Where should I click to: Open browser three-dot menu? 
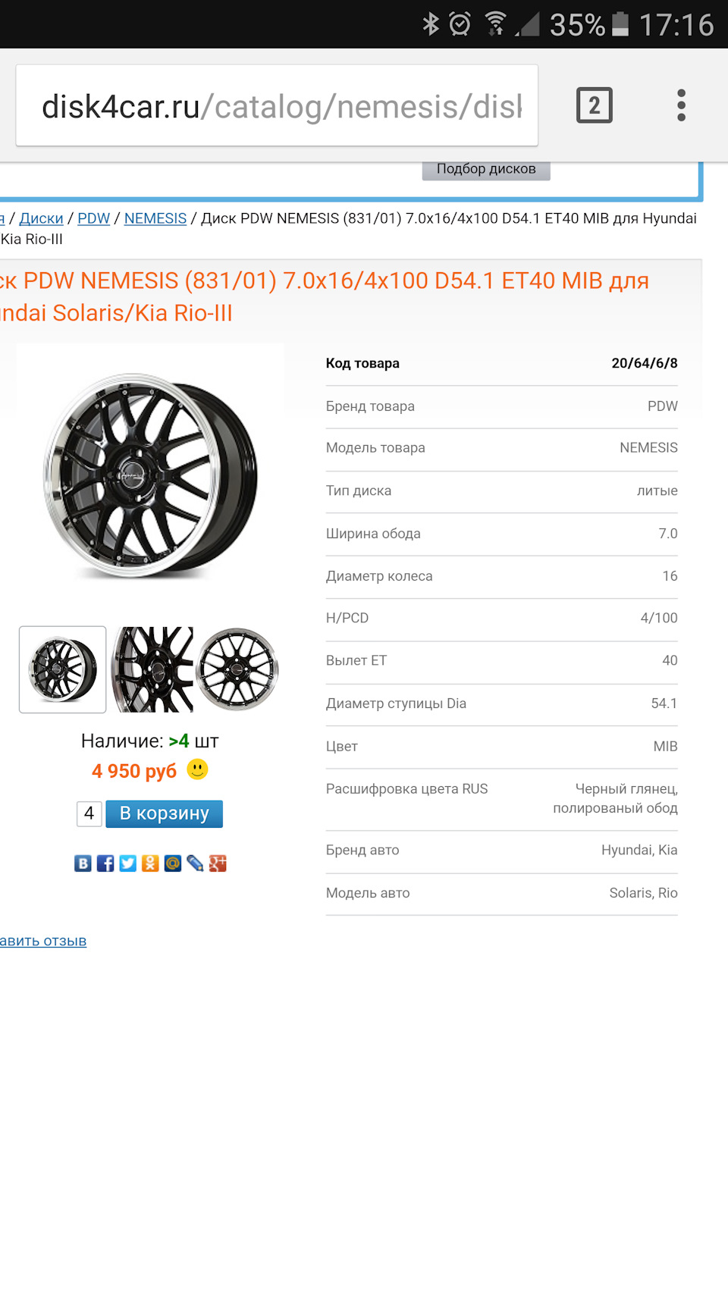coord(681,105)
